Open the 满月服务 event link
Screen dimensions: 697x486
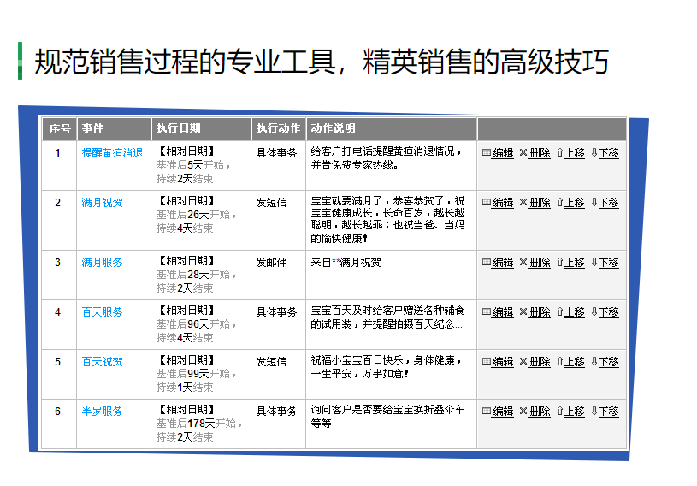pyautogui.click(x=102, y=263)
